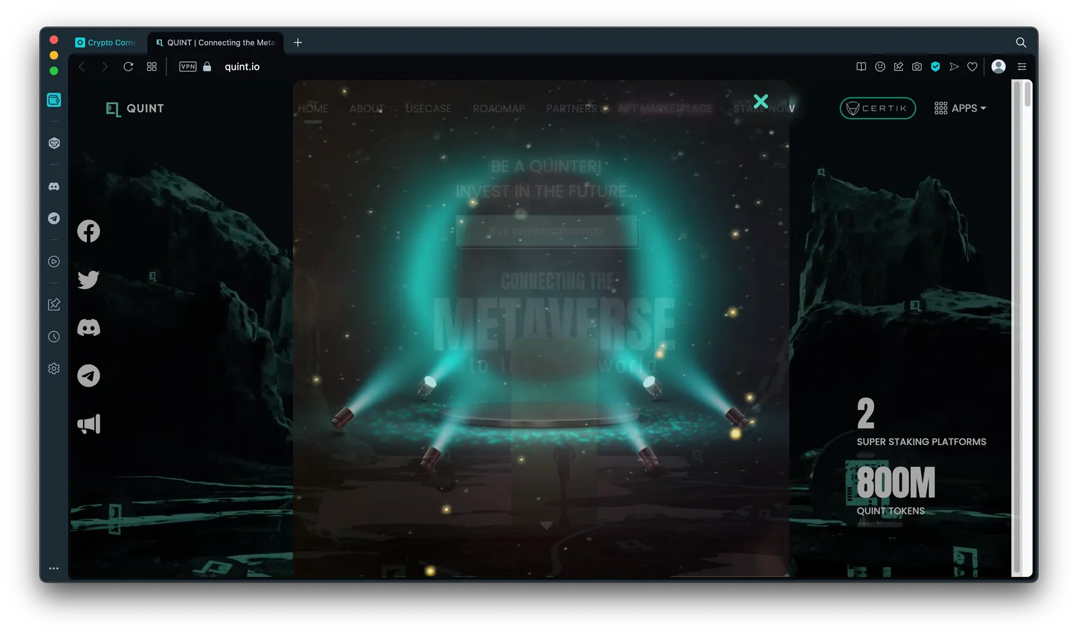Click the QUINT TOKENS label
Screen dimensions: 1078x635
coord(890,511)
